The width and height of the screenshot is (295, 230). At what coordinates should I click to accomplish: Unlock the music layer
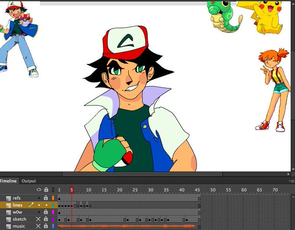click(46, 226)
